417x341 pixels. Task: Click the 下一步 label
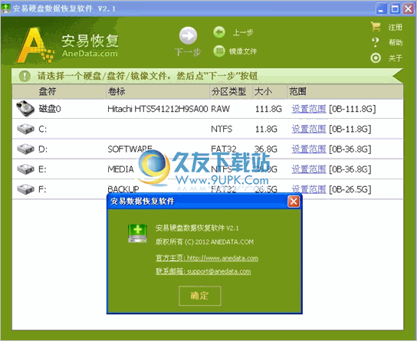point(188,52)
